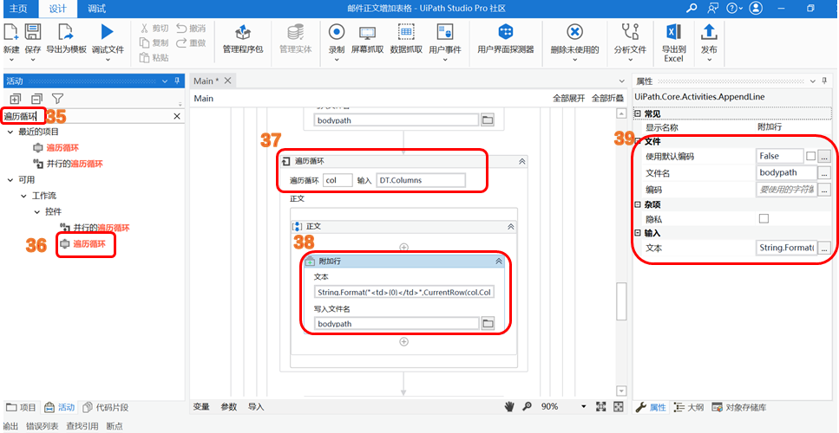The image size is (839, 433).
Task: Switch to 主页 tab
Action: pyautogui.click(x=18, y=8)
